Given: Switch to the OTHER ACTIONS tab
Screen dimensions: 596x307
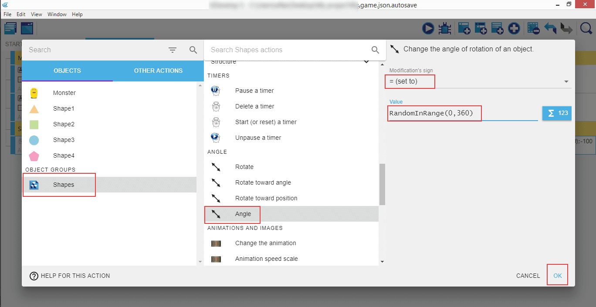Looking at the screenshot, I should point(158,71).
